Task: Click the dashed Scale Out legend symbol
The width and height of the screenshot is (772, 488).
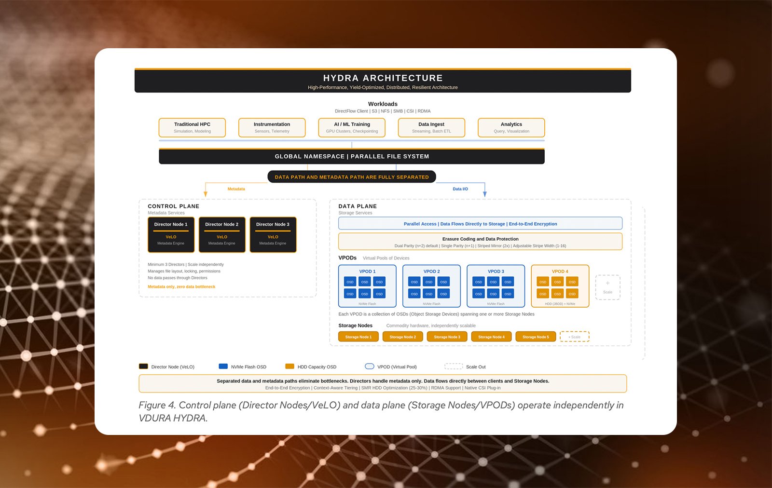Action: (454, 366)
